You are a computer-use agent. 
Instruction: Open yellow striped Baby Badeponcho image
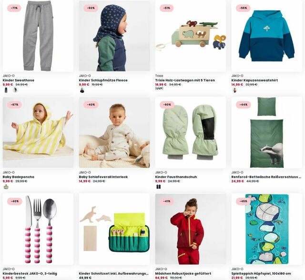point(38,132)
